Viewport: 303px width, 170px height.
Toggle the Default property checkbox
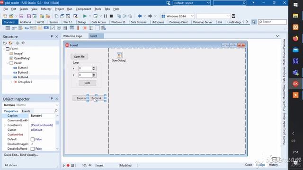(x=33, y=139)
